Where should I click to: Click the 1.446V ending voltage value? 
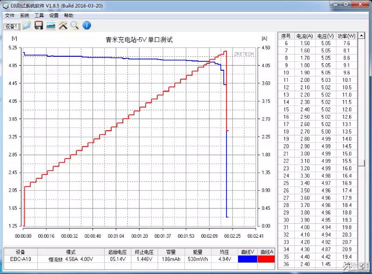[x=144, y=259]
